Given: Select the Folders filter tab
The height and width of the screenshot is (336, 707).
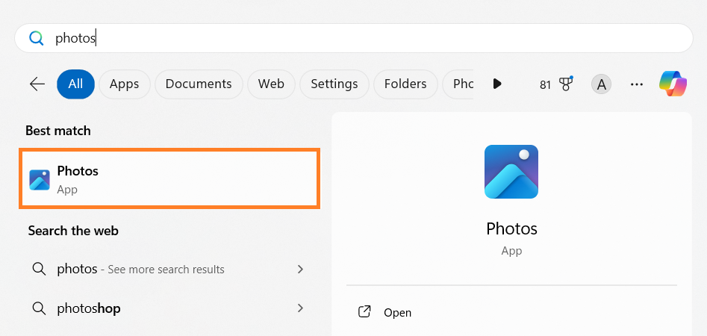Looking at the screenshot, I should tap(405, 84).
